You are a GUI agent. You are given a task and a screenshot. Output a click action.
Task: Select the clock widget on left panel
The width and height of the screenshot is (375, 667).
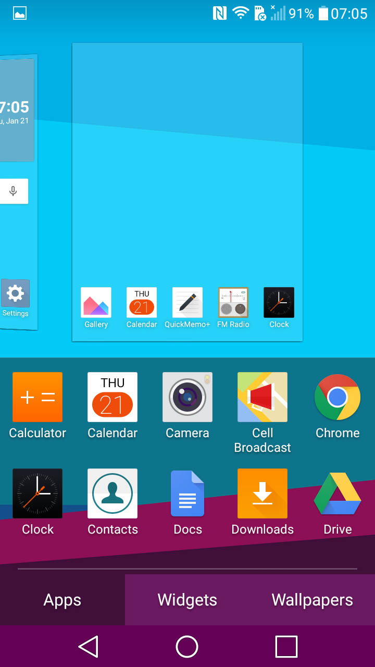click(x=17, y=110)
